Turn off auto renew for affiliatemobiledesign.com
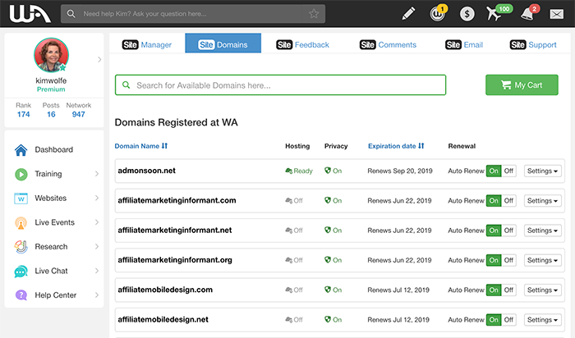Viewport: 575px width, 338px height. [508, 290]
